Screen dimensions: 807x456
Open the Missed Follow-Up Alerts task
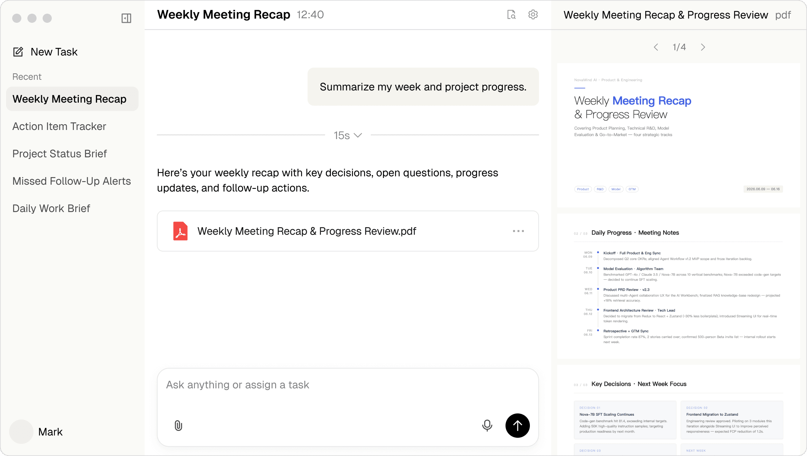[72, 181]
